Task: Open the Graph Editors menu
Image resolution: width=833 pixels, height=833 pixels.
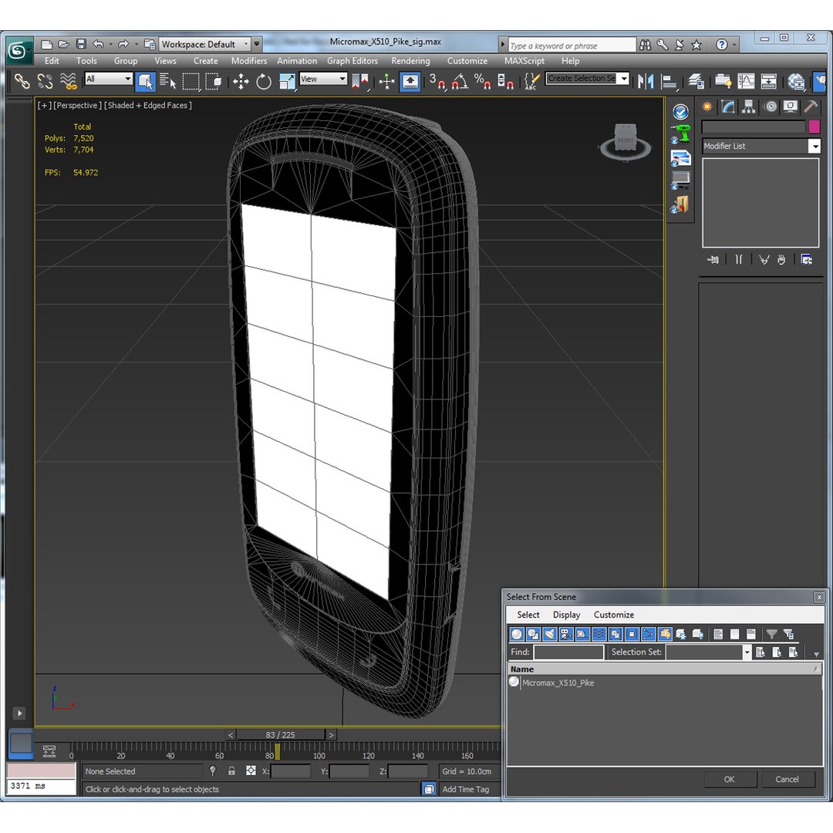Action: [352, 61]
